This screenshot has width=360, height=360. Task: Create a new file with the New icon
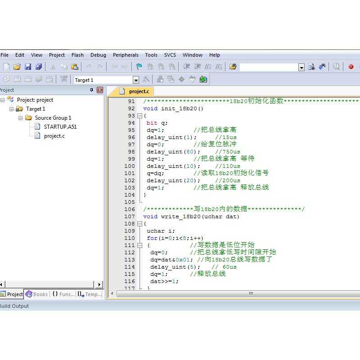point(6,67)
